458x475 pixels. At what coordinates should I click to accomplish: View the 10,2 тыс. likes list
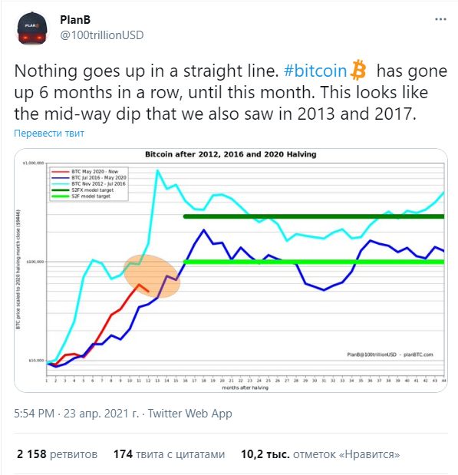[x=320, y=454]
